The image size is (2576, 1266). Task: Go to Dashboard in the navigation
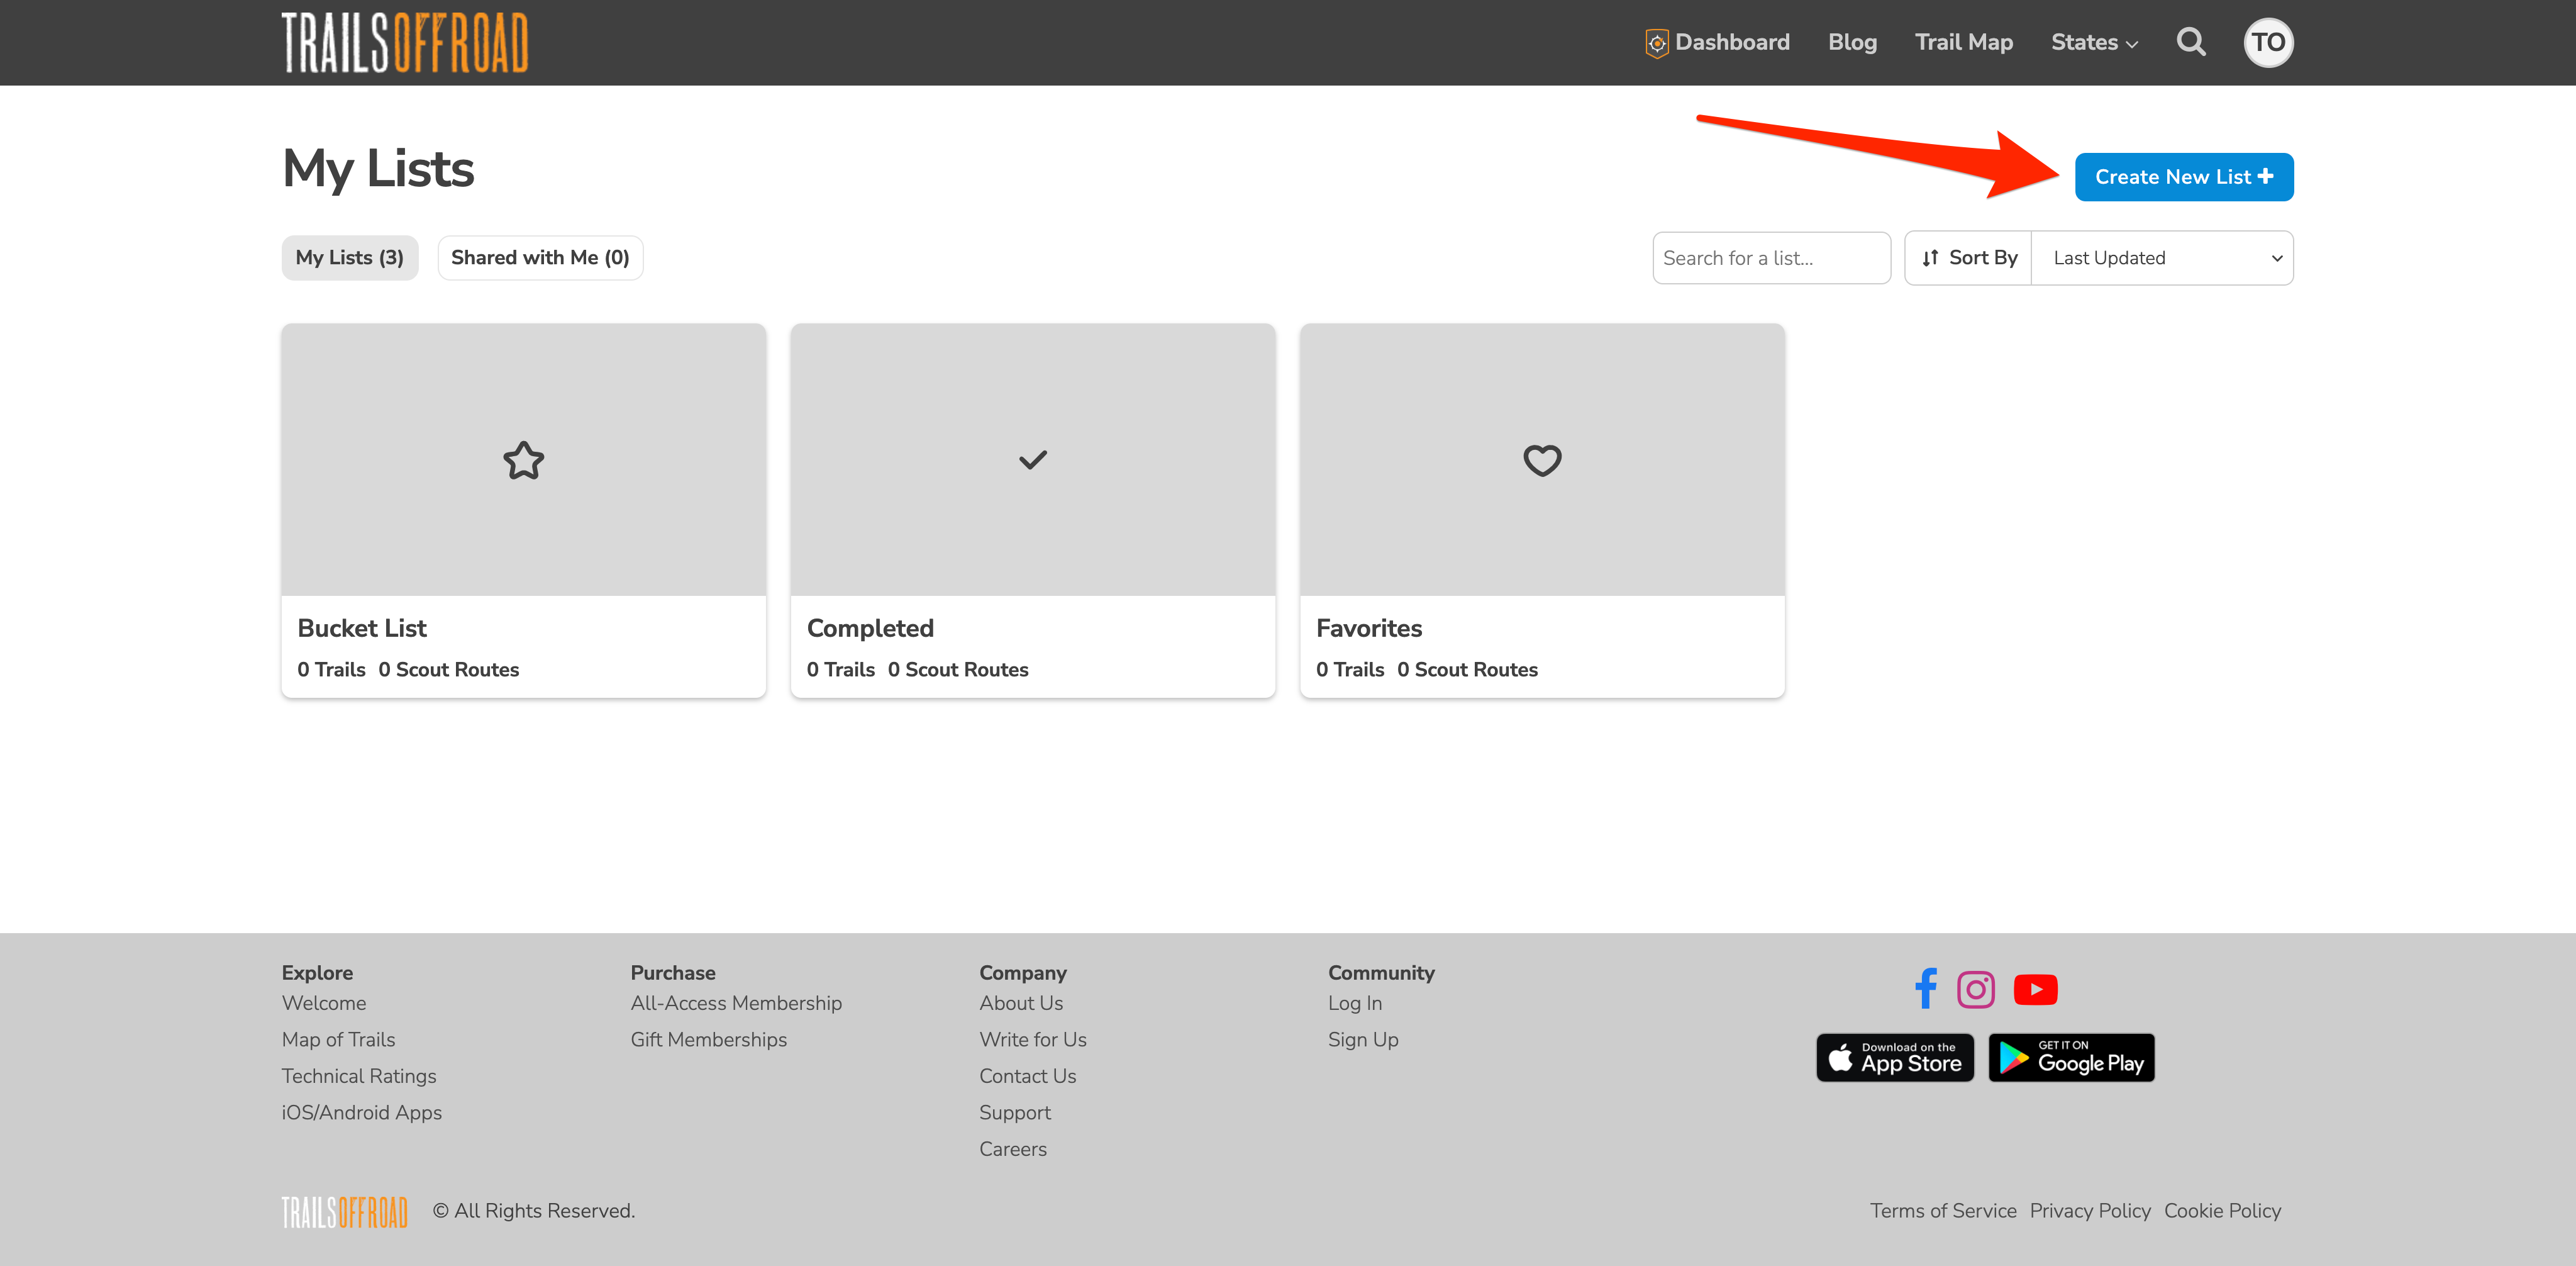(1731, 42)
